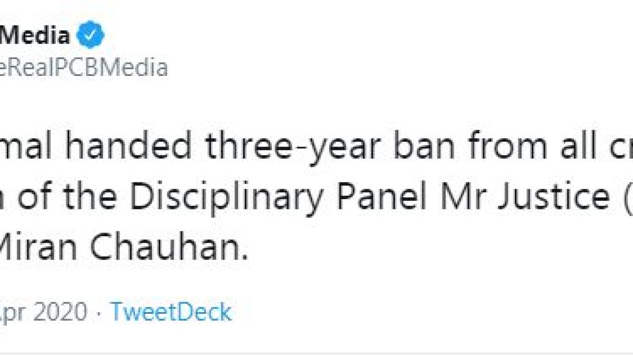This screenshot has width=633, height=356.
Task: Open the Media account display name
Action: pos(35,36)
